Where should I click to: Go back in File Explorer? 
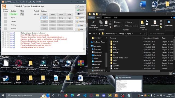(90, 33)
